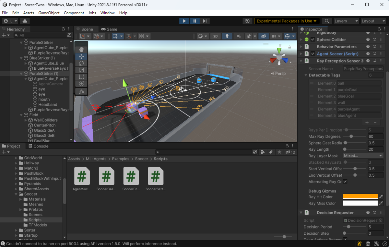Open custom editor tools button in overlay
Image resolution: width=389 pixels, height=247 pixels.
(81, 91)
